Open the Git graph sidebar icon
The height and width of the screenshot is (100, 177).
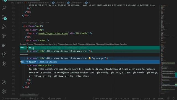pos(4,64)
